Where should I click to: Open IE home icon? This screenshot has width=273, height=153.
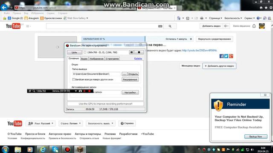(x=261, y=8)
